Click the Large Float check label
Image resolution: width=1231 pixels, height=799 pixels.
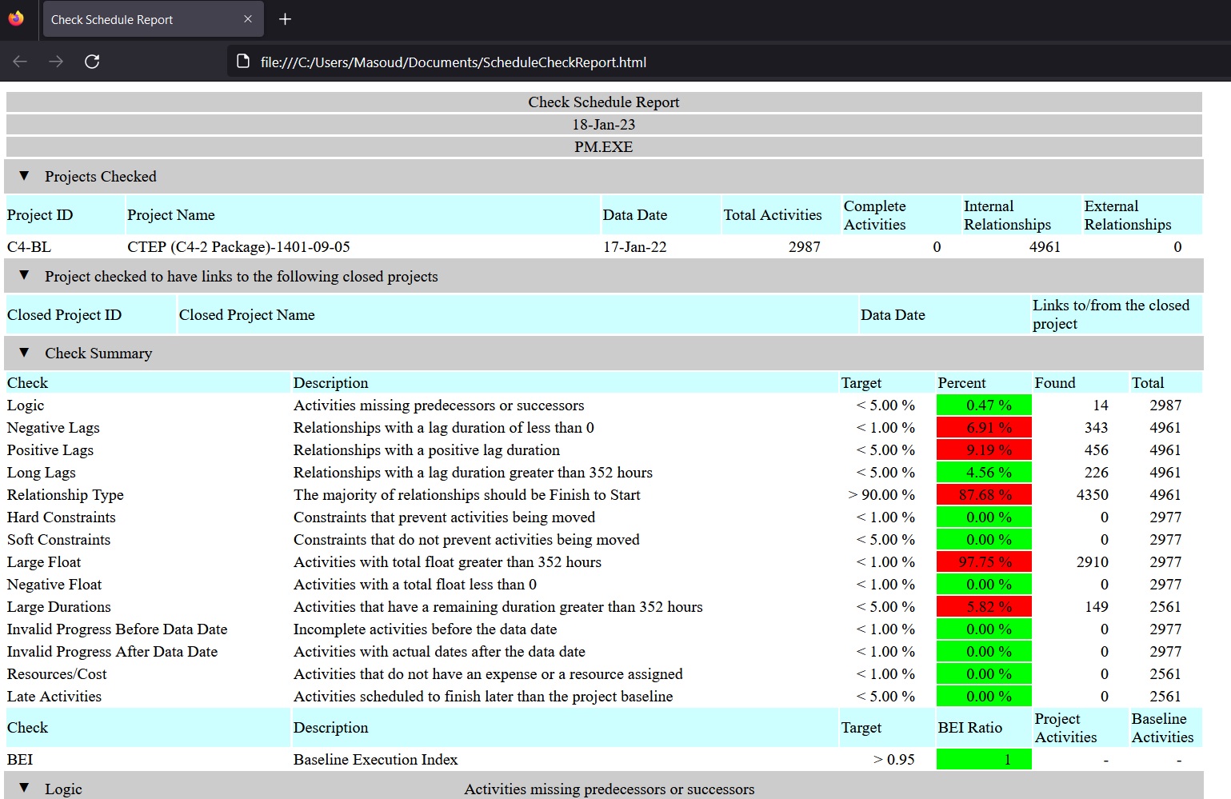pos(44,562)
